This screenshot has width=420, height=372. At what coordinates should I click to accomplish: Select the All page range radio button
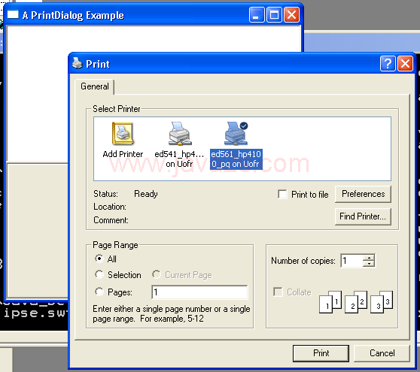point(99,259)
